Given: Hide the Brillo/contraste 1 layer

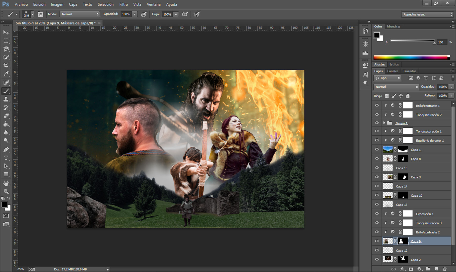Looking at the screenshot, I should pos(377,106).
